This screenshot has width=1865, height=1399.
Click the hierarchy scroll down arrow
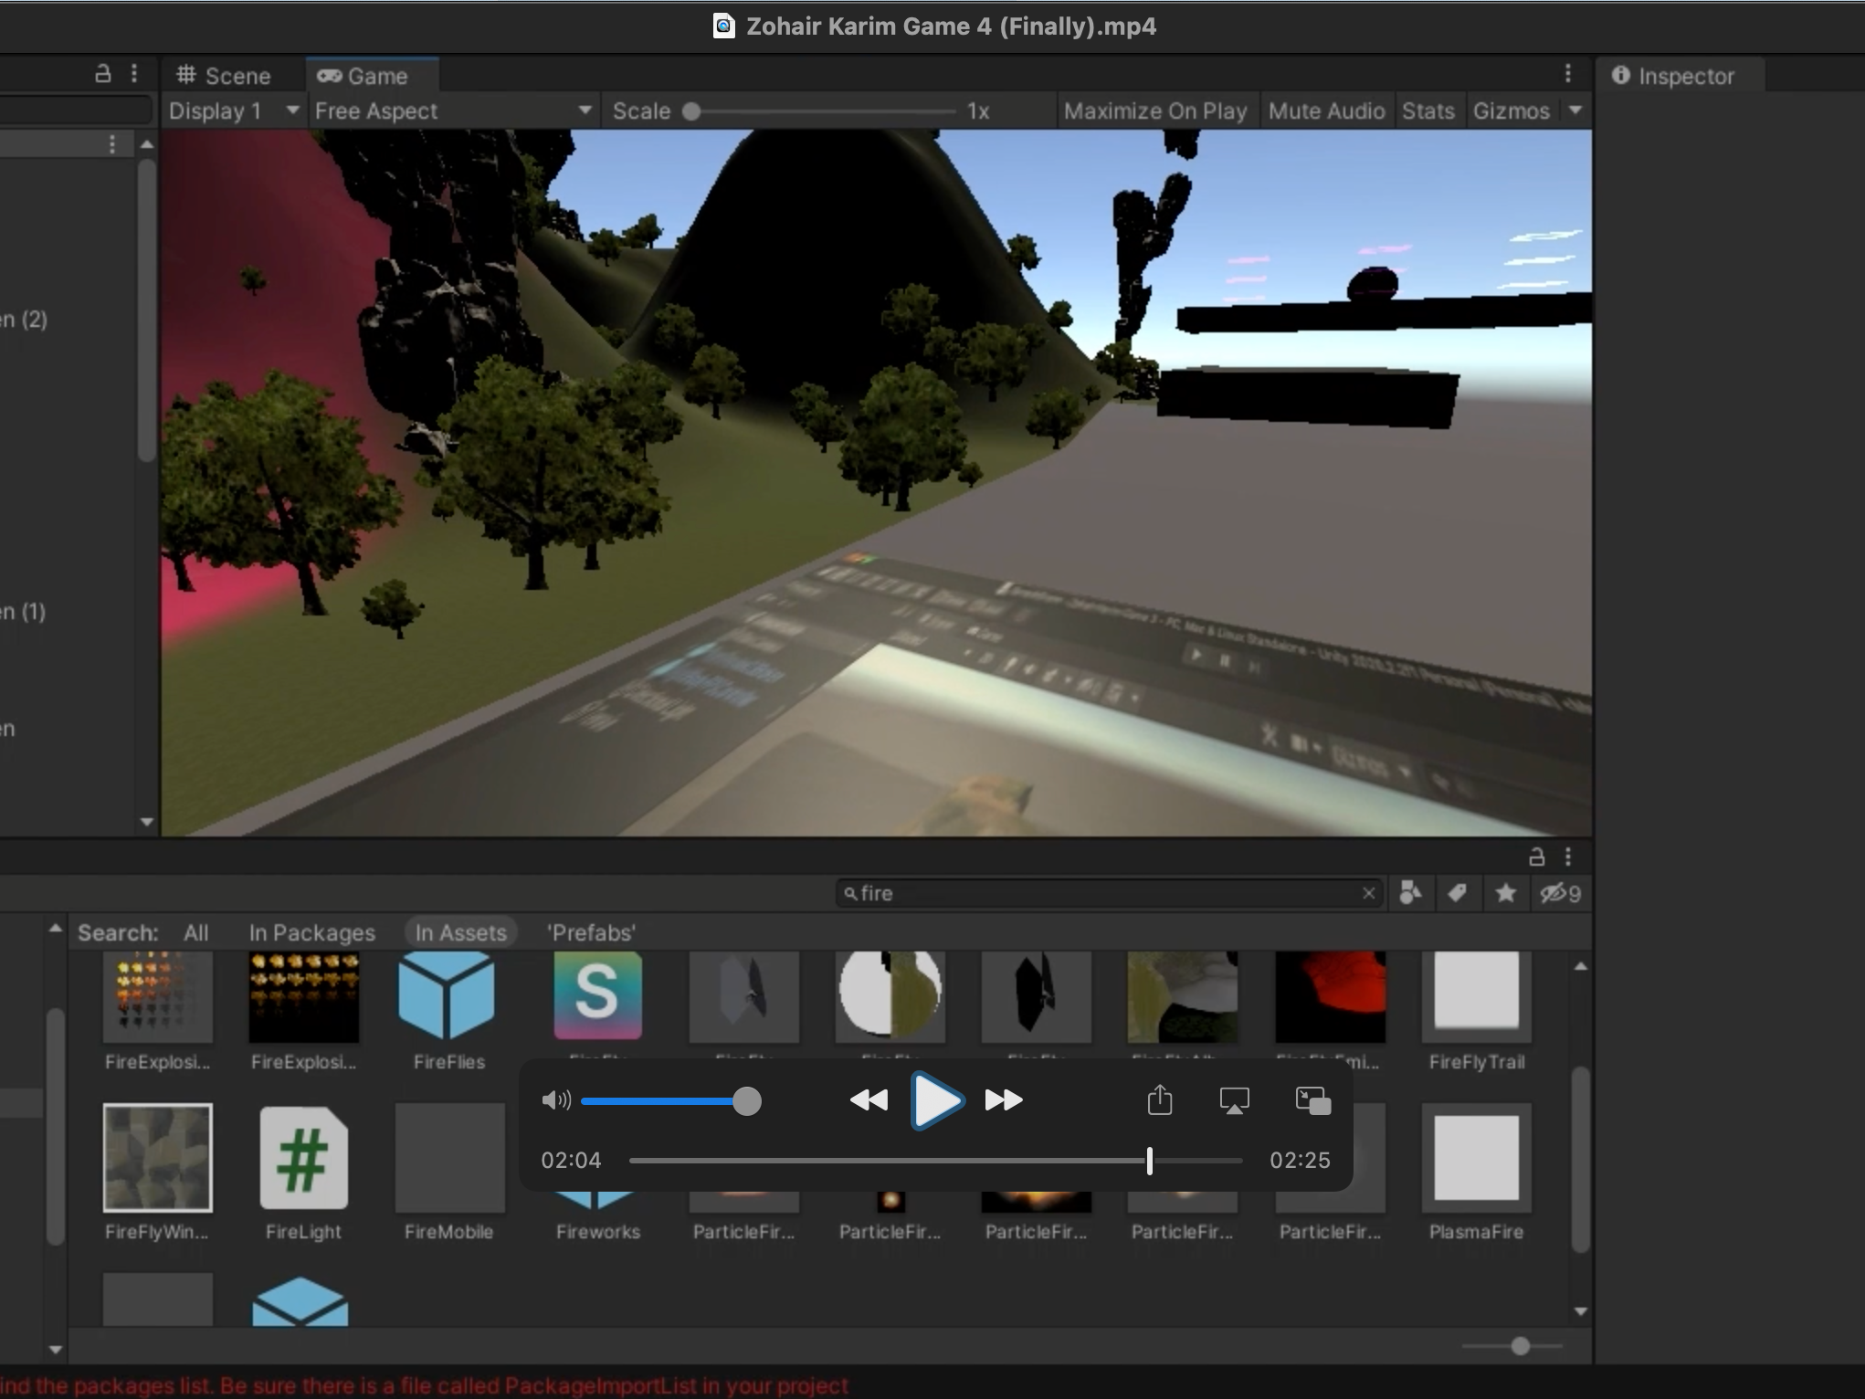click(x=146, y=822)
